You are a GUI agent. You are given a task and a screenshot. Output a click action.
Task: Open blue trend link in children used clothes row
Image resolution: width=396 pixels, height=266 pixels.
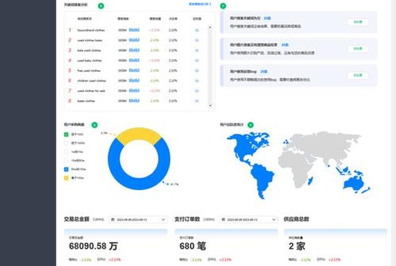(134, 80)
